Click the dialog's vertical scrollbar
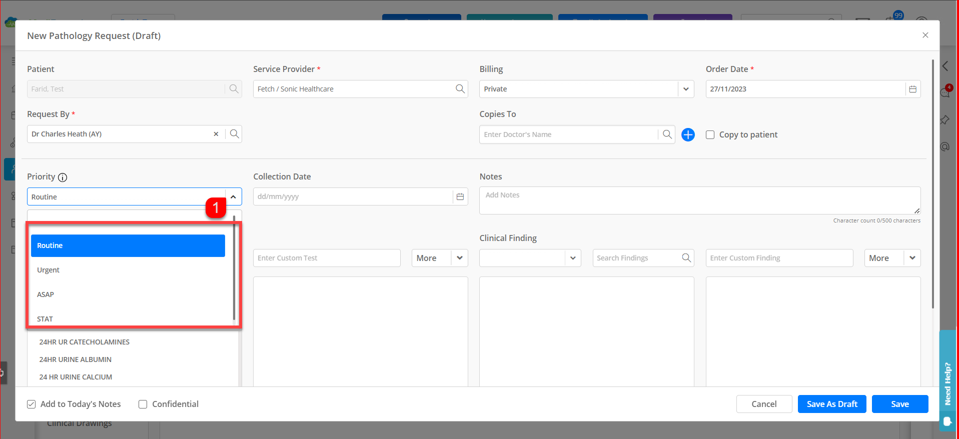This screenshot has height=439, width=959. click(x=932, y=184)
